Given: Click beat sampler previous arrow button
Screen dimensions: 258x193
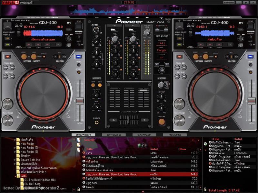Looking at the screenshot, I should [x=157, y=64].
